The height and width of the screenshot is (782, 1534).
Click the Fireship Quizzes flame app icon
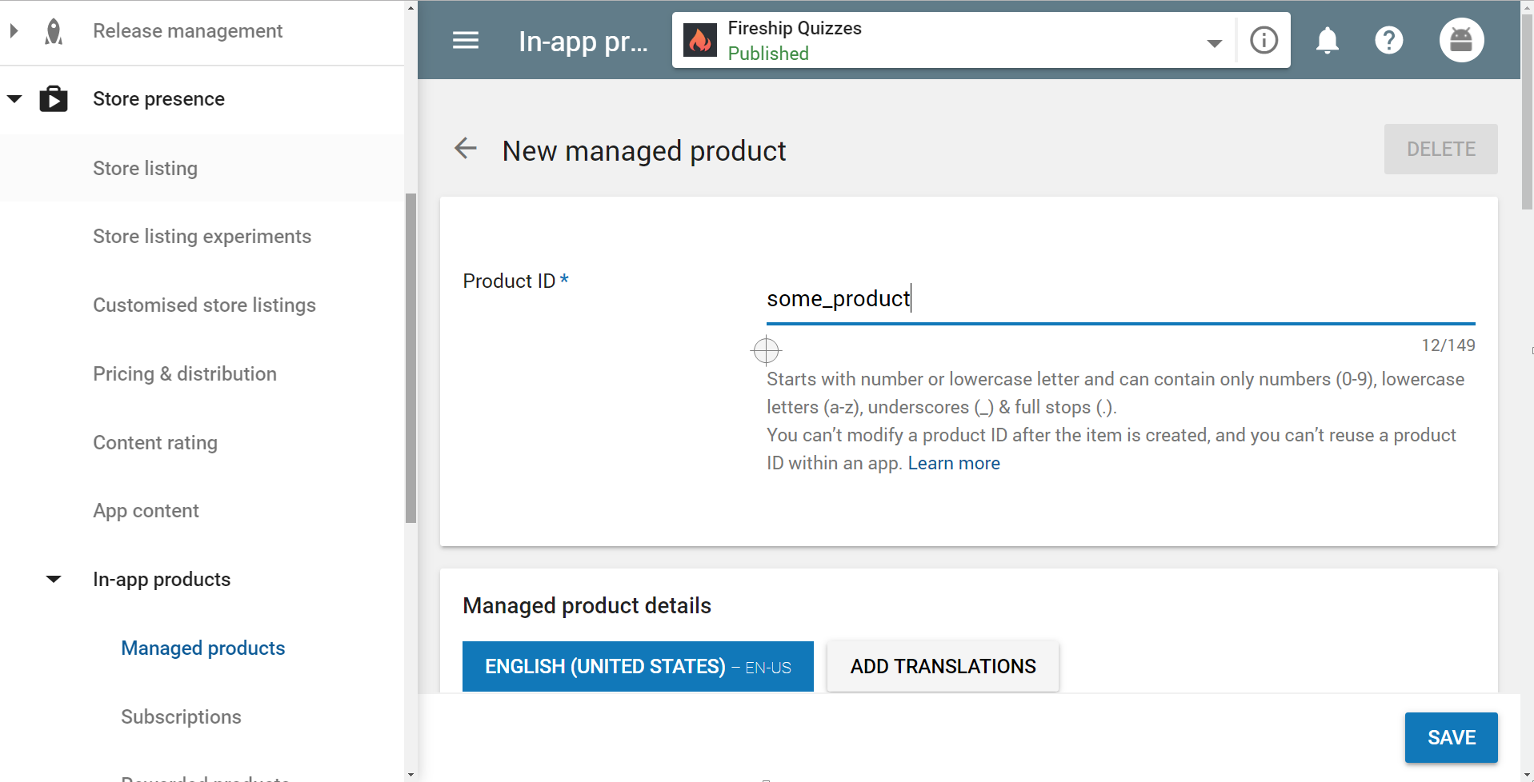click(x=701, y=40)
